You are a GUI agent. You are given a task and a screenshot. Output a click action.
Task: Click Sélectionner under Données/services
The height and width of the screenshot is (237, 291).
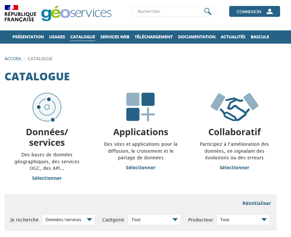pos(47,178)
